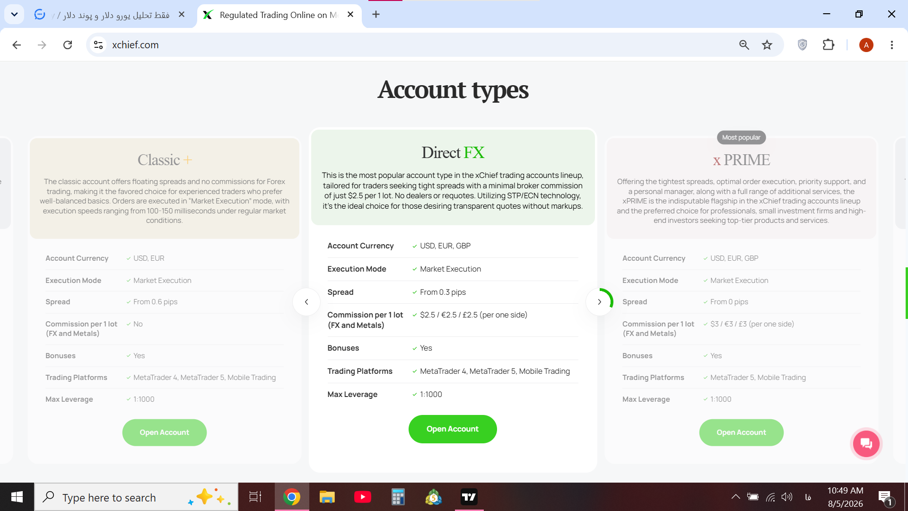Click the Account types heading
Screen dimensions: 908x511
point(453,89)
